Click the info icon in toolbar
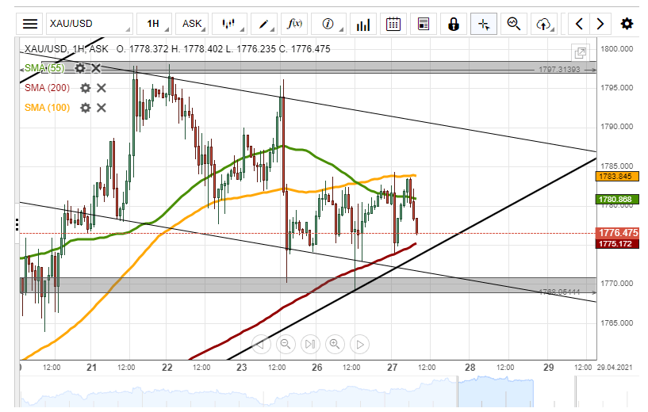648x412 pixels. [x=329, y=24]
